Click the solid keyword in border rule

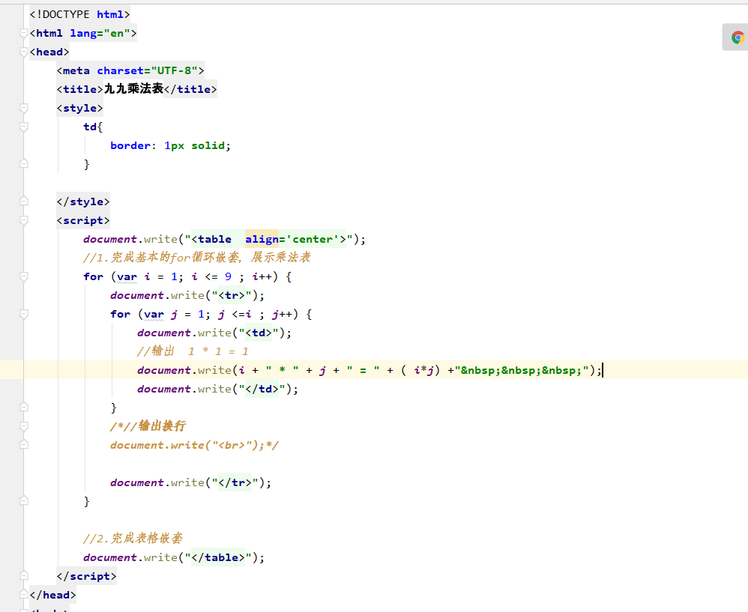click(208, 145)
